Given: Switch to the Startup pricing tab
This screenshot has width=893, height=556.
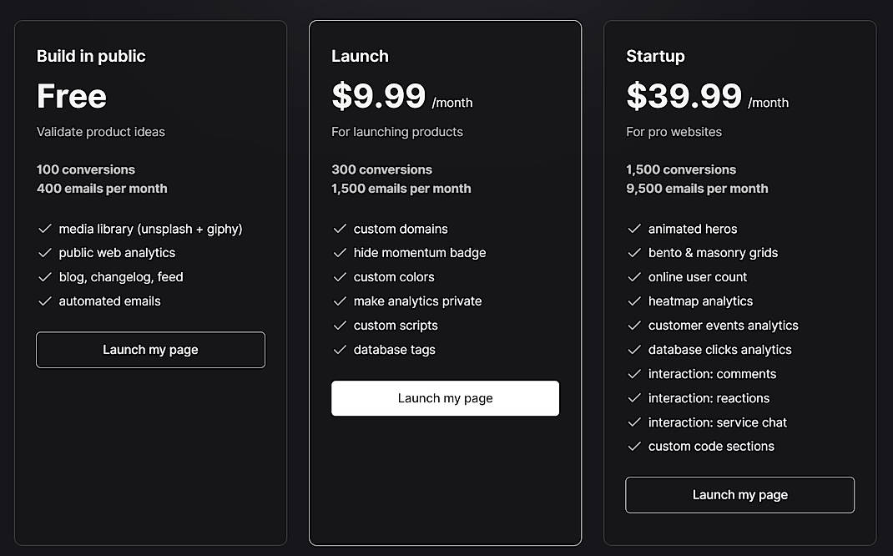Looking at the screenshot, I should (656, 56).
